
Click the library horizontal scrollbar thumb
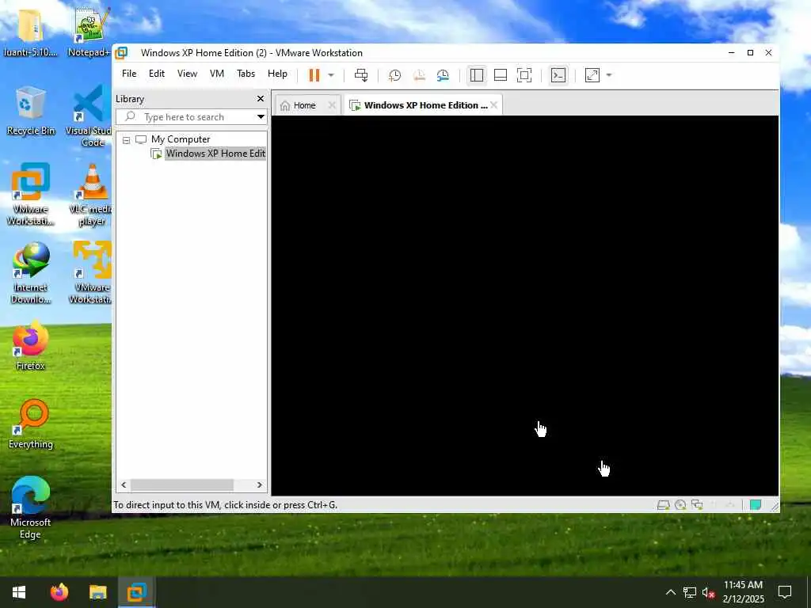[181, 485]
